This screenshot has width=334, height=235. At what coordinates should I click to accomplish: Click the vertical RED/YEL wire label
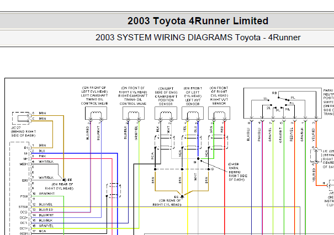[291, 134]
